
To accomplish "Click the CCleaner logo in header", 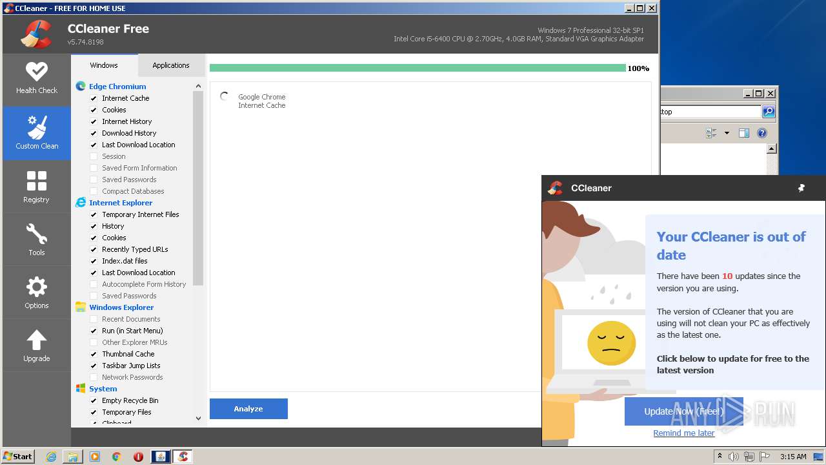I will [36, 34].
